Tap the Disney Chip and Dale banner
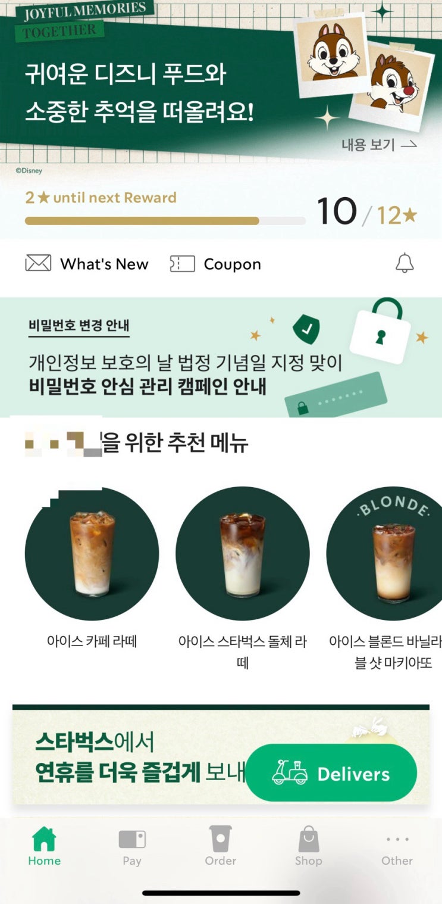Screen dimensions: 442x904 (x=221, y=80)
